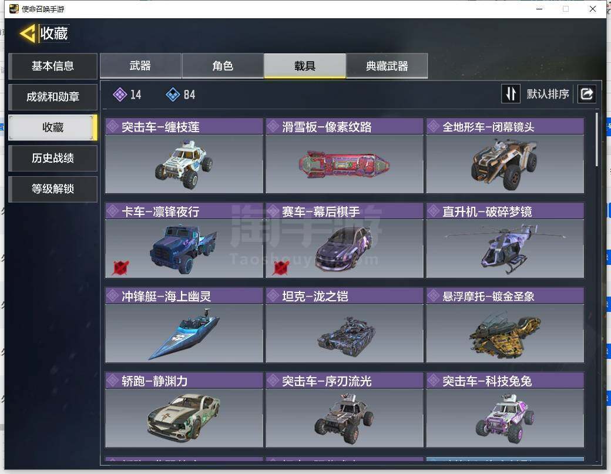The height and width of the screenshot is (474, 611).
Task: Switch to the 武器 tab
Action: click(140, 66)
